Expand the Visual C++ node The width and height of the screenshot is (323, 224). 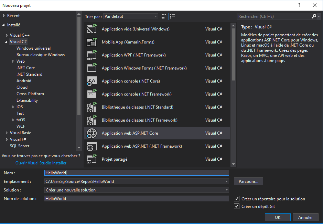coord(7,35)
